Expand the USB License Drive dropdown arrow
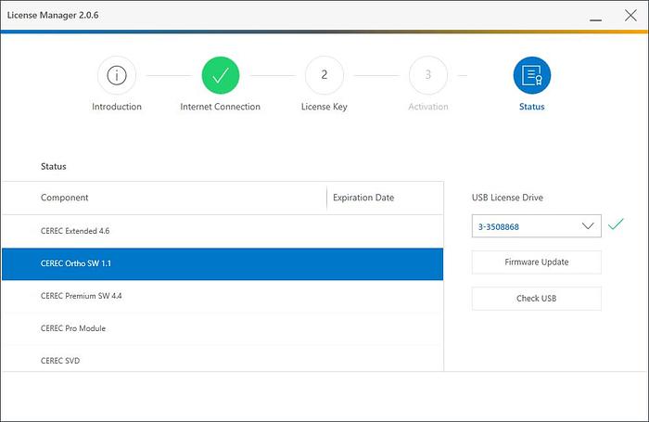 [x=588, y=226]
